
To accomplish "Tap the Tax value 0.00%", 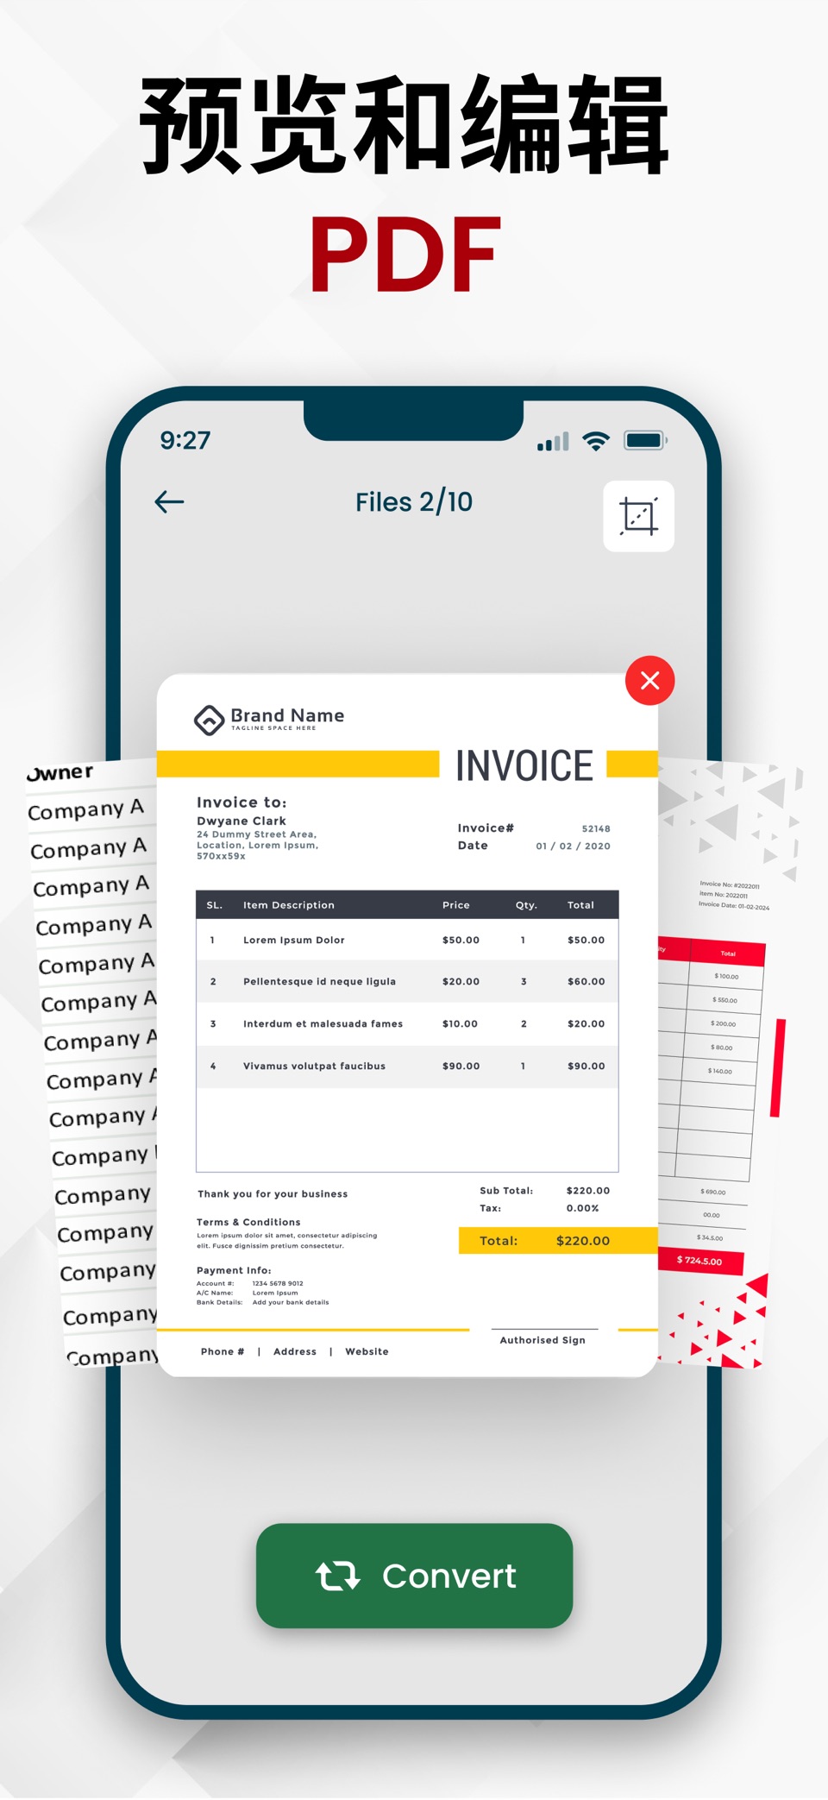I will pos(582,1208).
